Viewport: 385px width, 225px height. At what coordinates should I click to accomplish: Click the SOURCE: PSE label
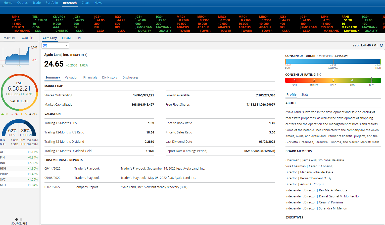[19, 223]
